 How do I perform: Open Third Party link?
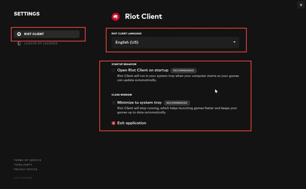pyautogui.click(x=23, y=165)
